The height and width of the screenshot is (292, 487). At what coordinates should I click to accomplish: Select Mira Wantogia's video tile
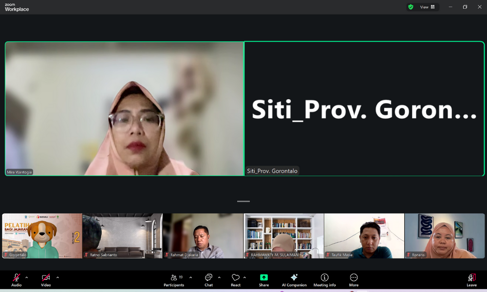[x=124, y=108]
